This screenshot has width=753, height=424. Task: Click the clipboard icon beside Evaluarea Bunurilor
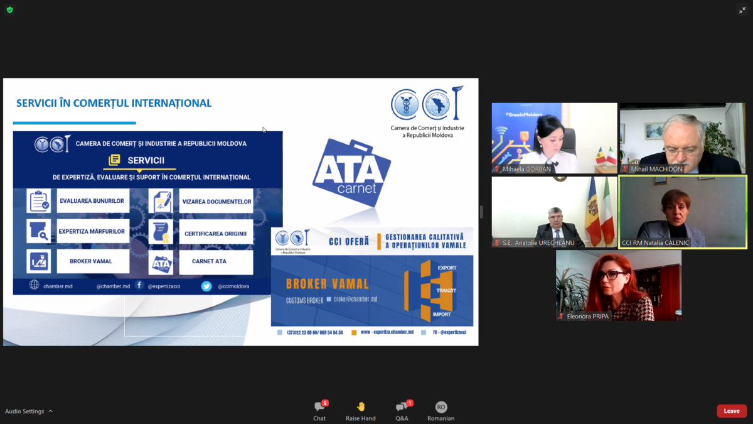coord(39,201)
